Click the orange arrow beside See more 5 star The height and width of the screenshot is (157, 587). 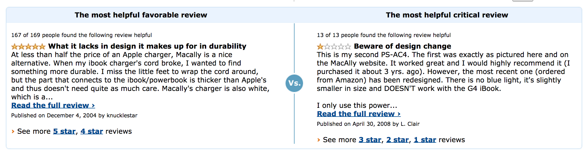coord(13,131)
